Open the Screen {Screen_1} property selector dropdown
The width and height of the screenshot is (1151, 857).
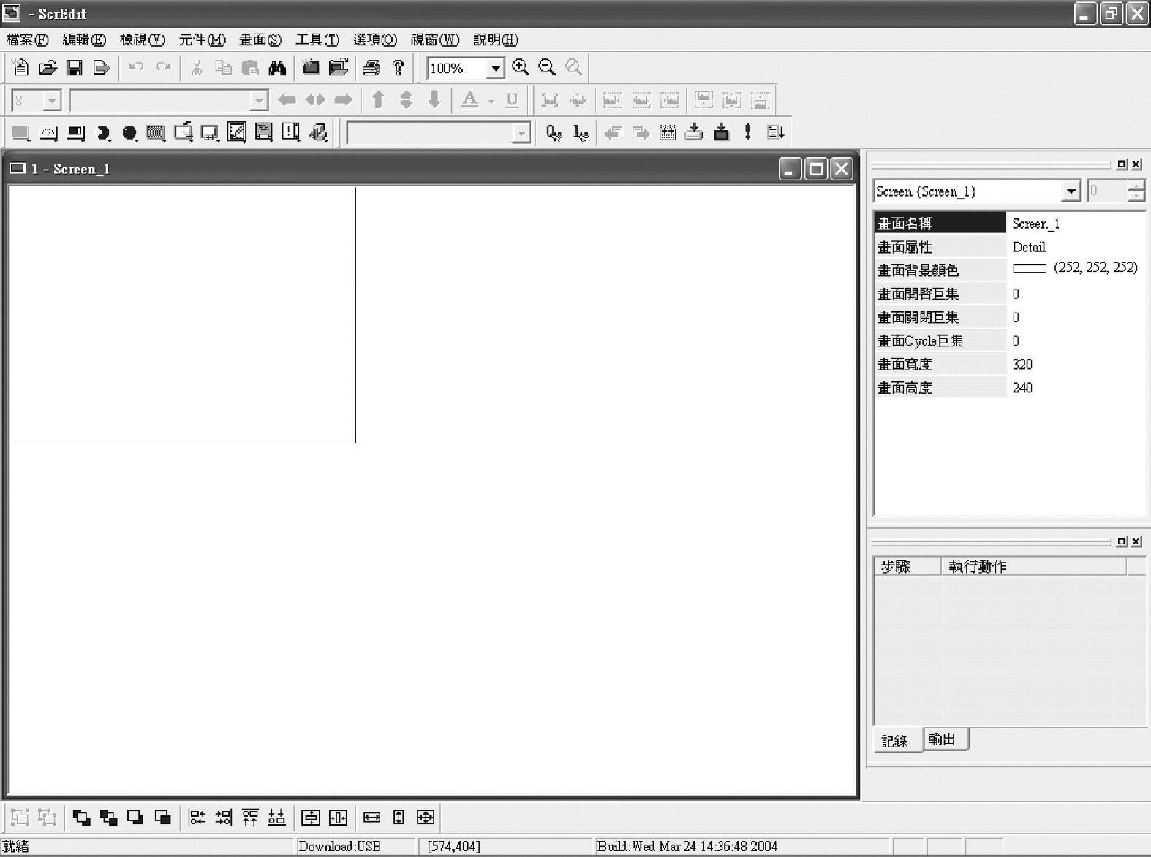coord(1071,191)
